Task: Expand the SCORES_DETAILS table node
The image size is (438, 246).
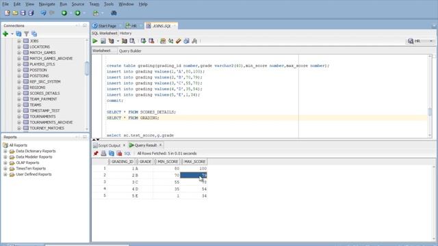Action: click(x=19, y=93)
